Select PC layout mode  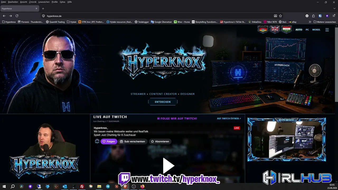point(307,30)
